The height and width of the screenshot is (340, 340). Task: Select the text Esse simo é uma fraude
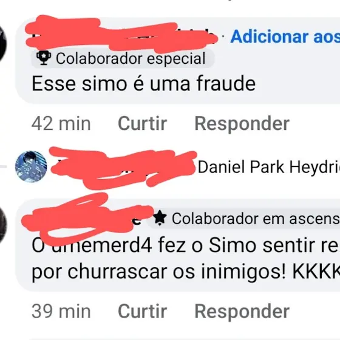pos(143,84)
